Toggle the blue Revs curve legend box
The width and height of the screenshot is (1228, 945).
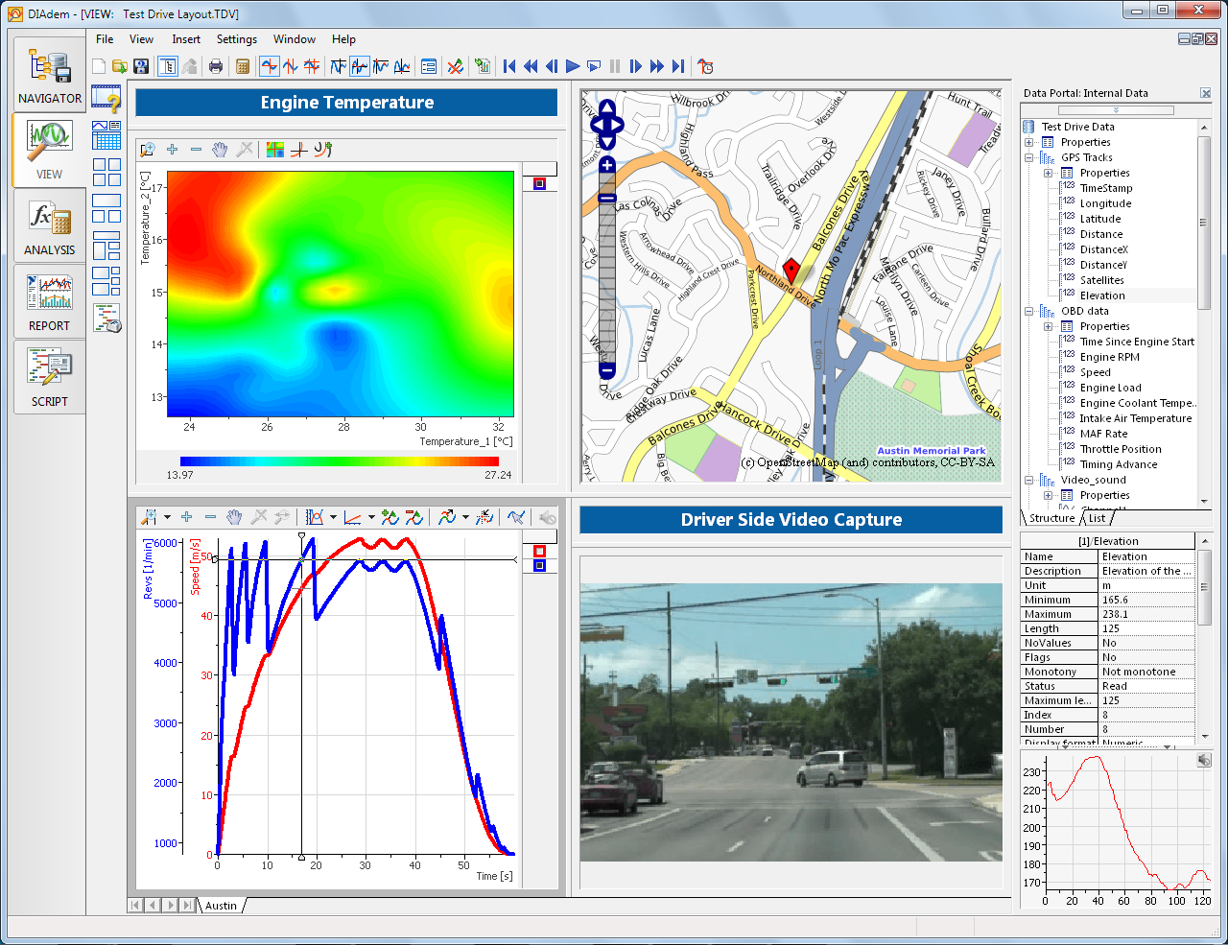[539, 566]
